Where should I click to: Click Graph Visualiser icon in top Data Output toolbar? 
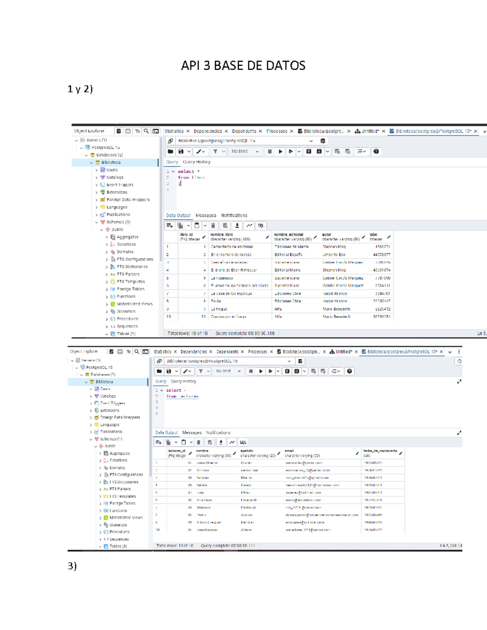249,226
